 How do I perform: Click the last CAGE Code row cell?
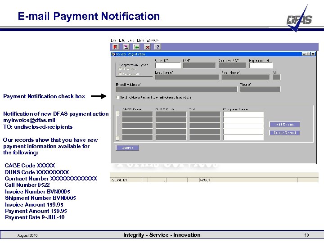(137, 137)
